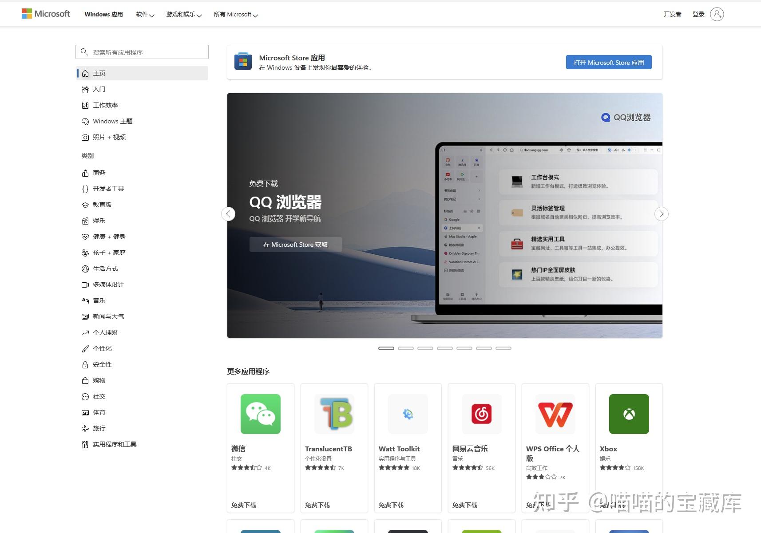Expand the 所有 Microsoft dropdown
The height and width of the screenshot is (533, 761).
[x=236, y=15]
